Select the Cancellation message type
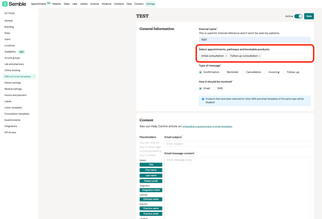The width and height of the screenshot is (322, 219). coord(243,72)
